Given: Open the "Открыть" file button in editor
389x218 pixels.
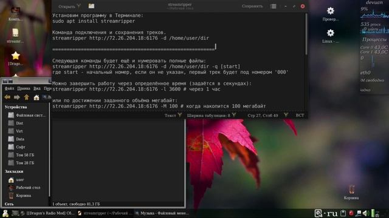Looking at the screenshot, I should point(67,7).
